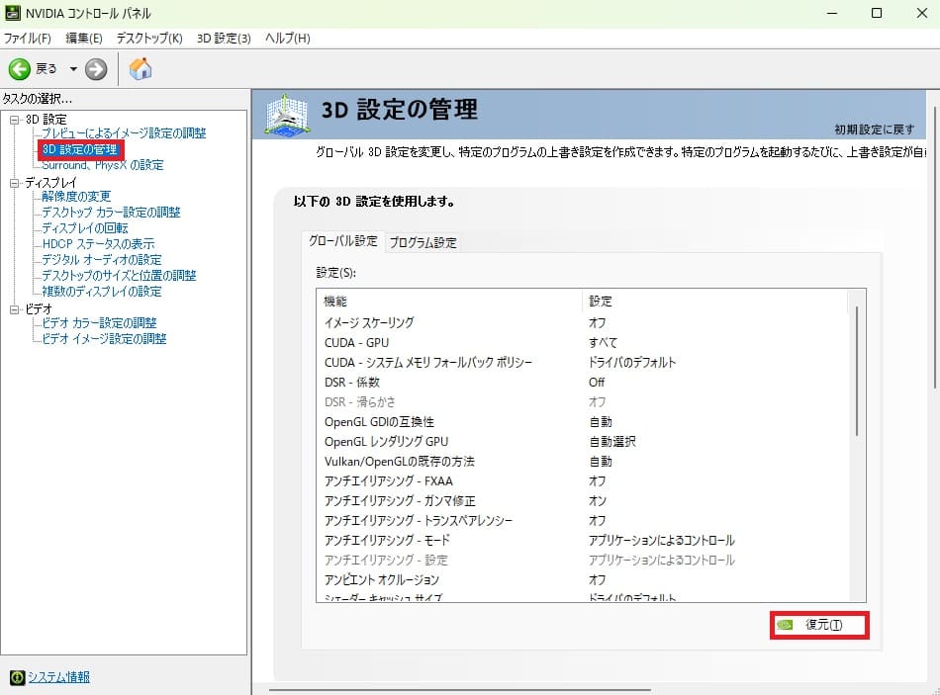This screenshot has height=695, width=940.
Task: Open the デスクトップ(K) menu
Action: pyautogui.click(x=149, y=39)
